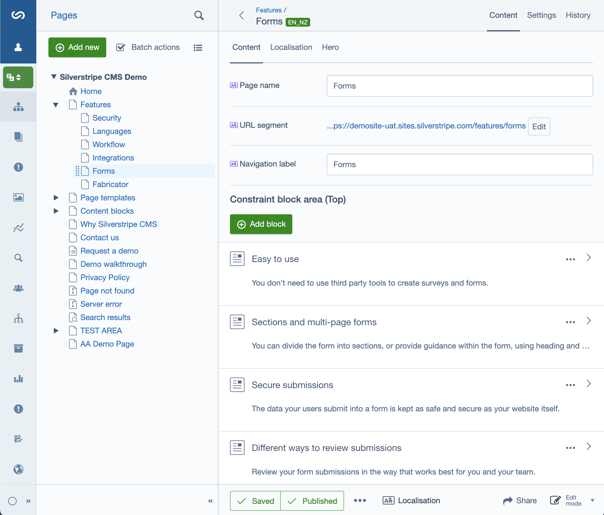Open the taxonomy hierarchy icon in sidebar

click(x=18, y=318)
